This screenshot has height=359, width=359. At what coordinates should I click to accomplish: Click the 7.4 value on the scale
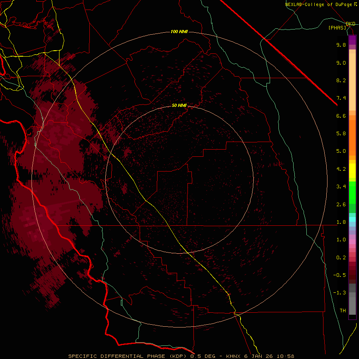point(341,98)
